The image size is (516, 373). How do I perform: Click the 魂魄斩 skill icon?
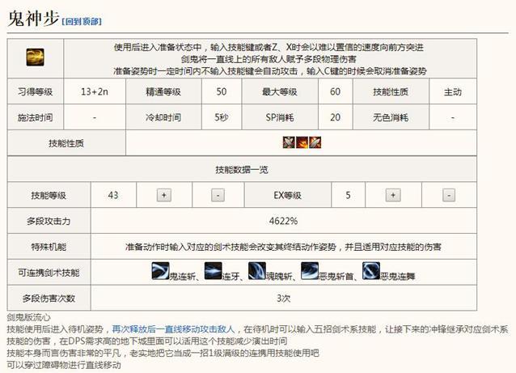257,270
